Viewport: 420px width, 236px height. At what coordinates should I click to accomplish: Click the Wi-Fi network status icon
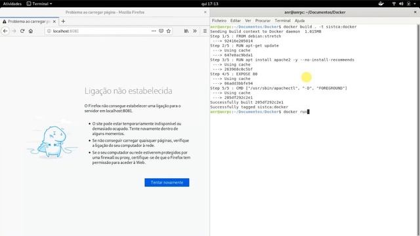[394, 4]
